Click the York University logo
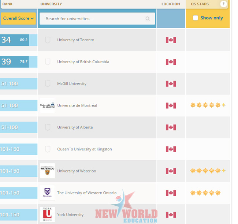 [x=47, y=214]
